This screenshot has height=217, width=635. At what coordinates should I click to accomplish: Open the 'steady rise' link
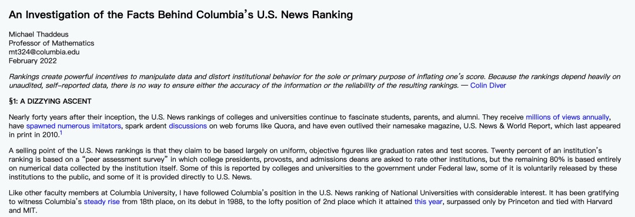102,202
